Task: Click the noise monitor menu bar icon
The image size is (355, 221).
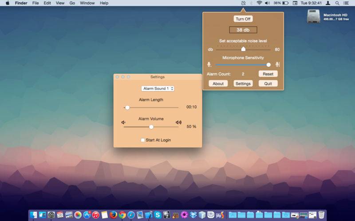Action: [243, 3]
